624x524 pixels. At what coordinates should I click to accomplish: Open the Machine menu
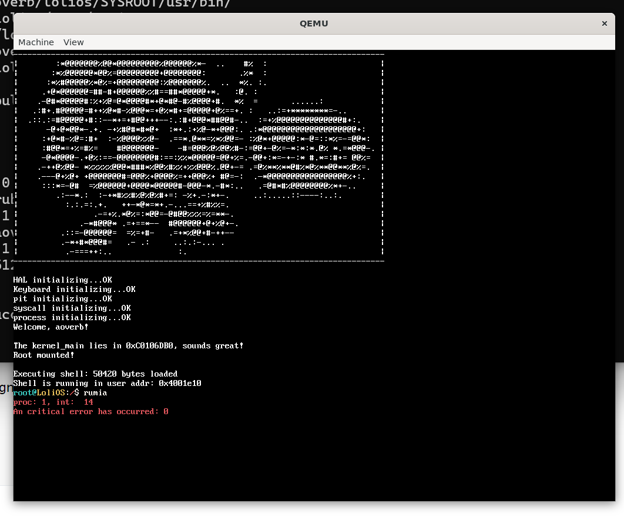coord(36,42)
